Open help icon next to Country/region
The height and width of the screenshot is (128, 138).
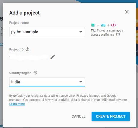click(x=35, y=73)
